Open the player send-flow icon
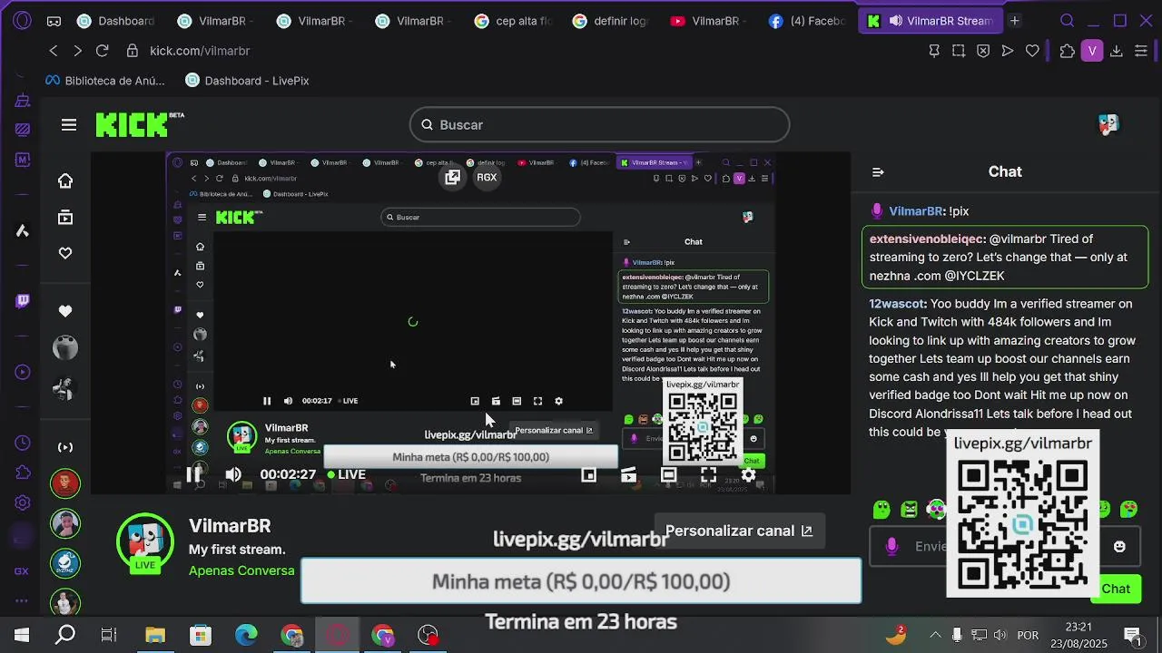Viewport: 1162px width, 653px height. [1008, 51]
